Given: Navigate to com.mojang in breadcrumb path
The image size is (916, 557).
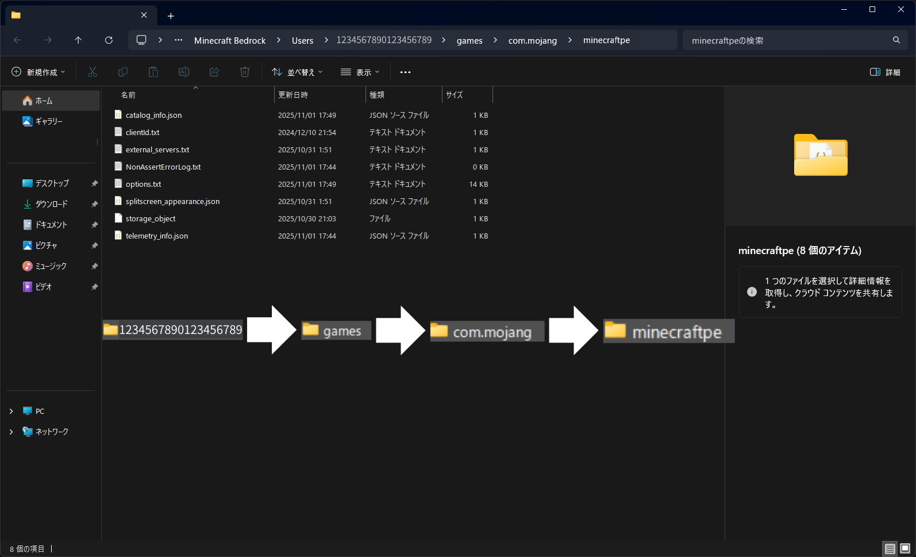Looking at the screenshot, I should tap(532, 40).
